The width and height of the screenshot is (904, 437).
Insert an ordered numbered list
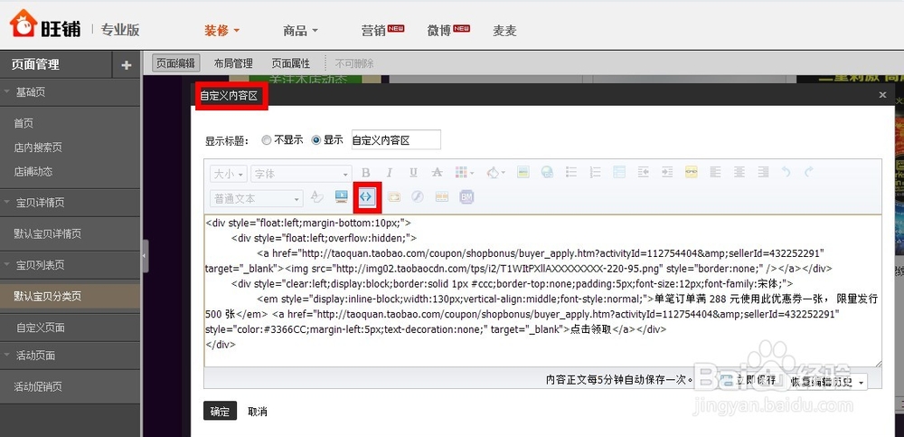[595, 172]
